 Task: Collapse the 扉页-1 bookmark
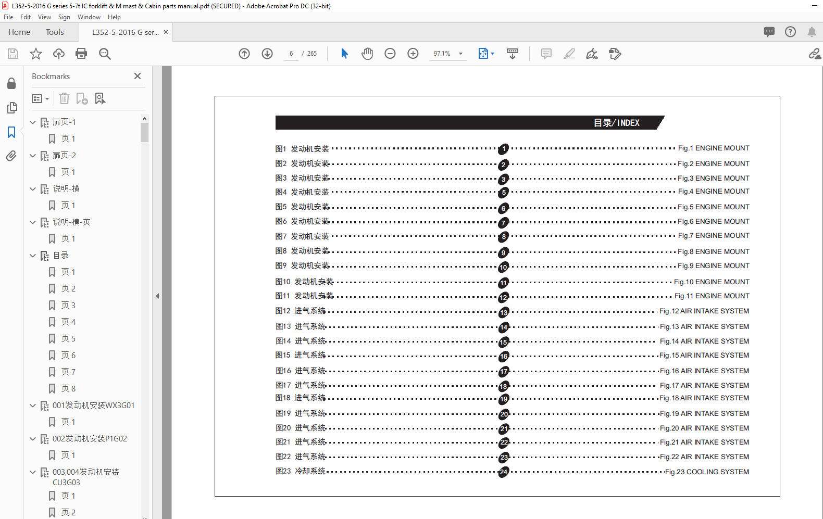tap(33, 122)
